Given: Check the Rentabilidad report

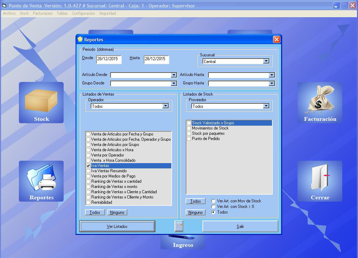Looking at the screenshot, I should 88,202.
